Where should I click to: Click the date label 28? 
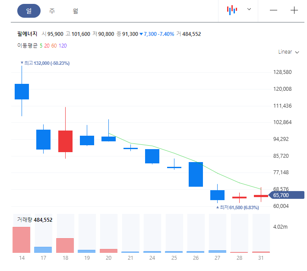click(239, 258)
